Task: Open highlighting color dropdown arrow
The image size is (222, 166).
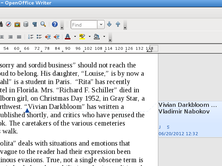Action: click(89, 37)
